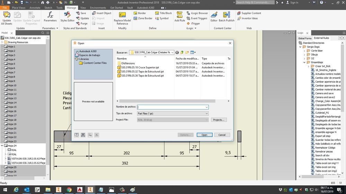Switch to Environments ribbon tab
This screenshot has width=346, height=194.
[x=98, y=8]
